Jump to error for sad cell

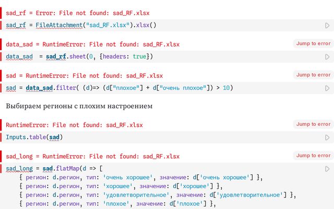(313, 75)
